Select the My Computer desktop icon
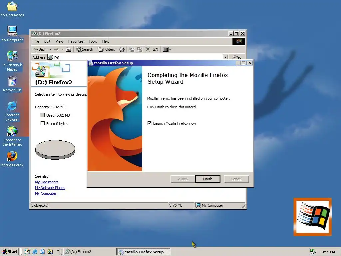341x256 pixels. tap(12, 34)
